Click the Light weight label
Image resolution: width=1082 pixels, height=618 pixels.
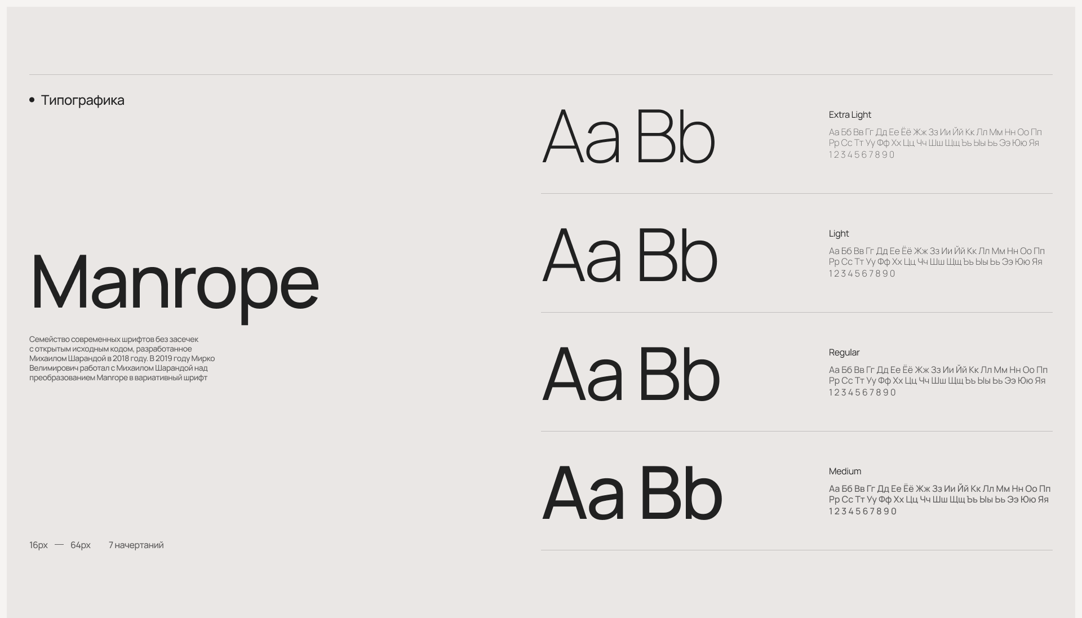pyautogui.click(x=839, y=234)
